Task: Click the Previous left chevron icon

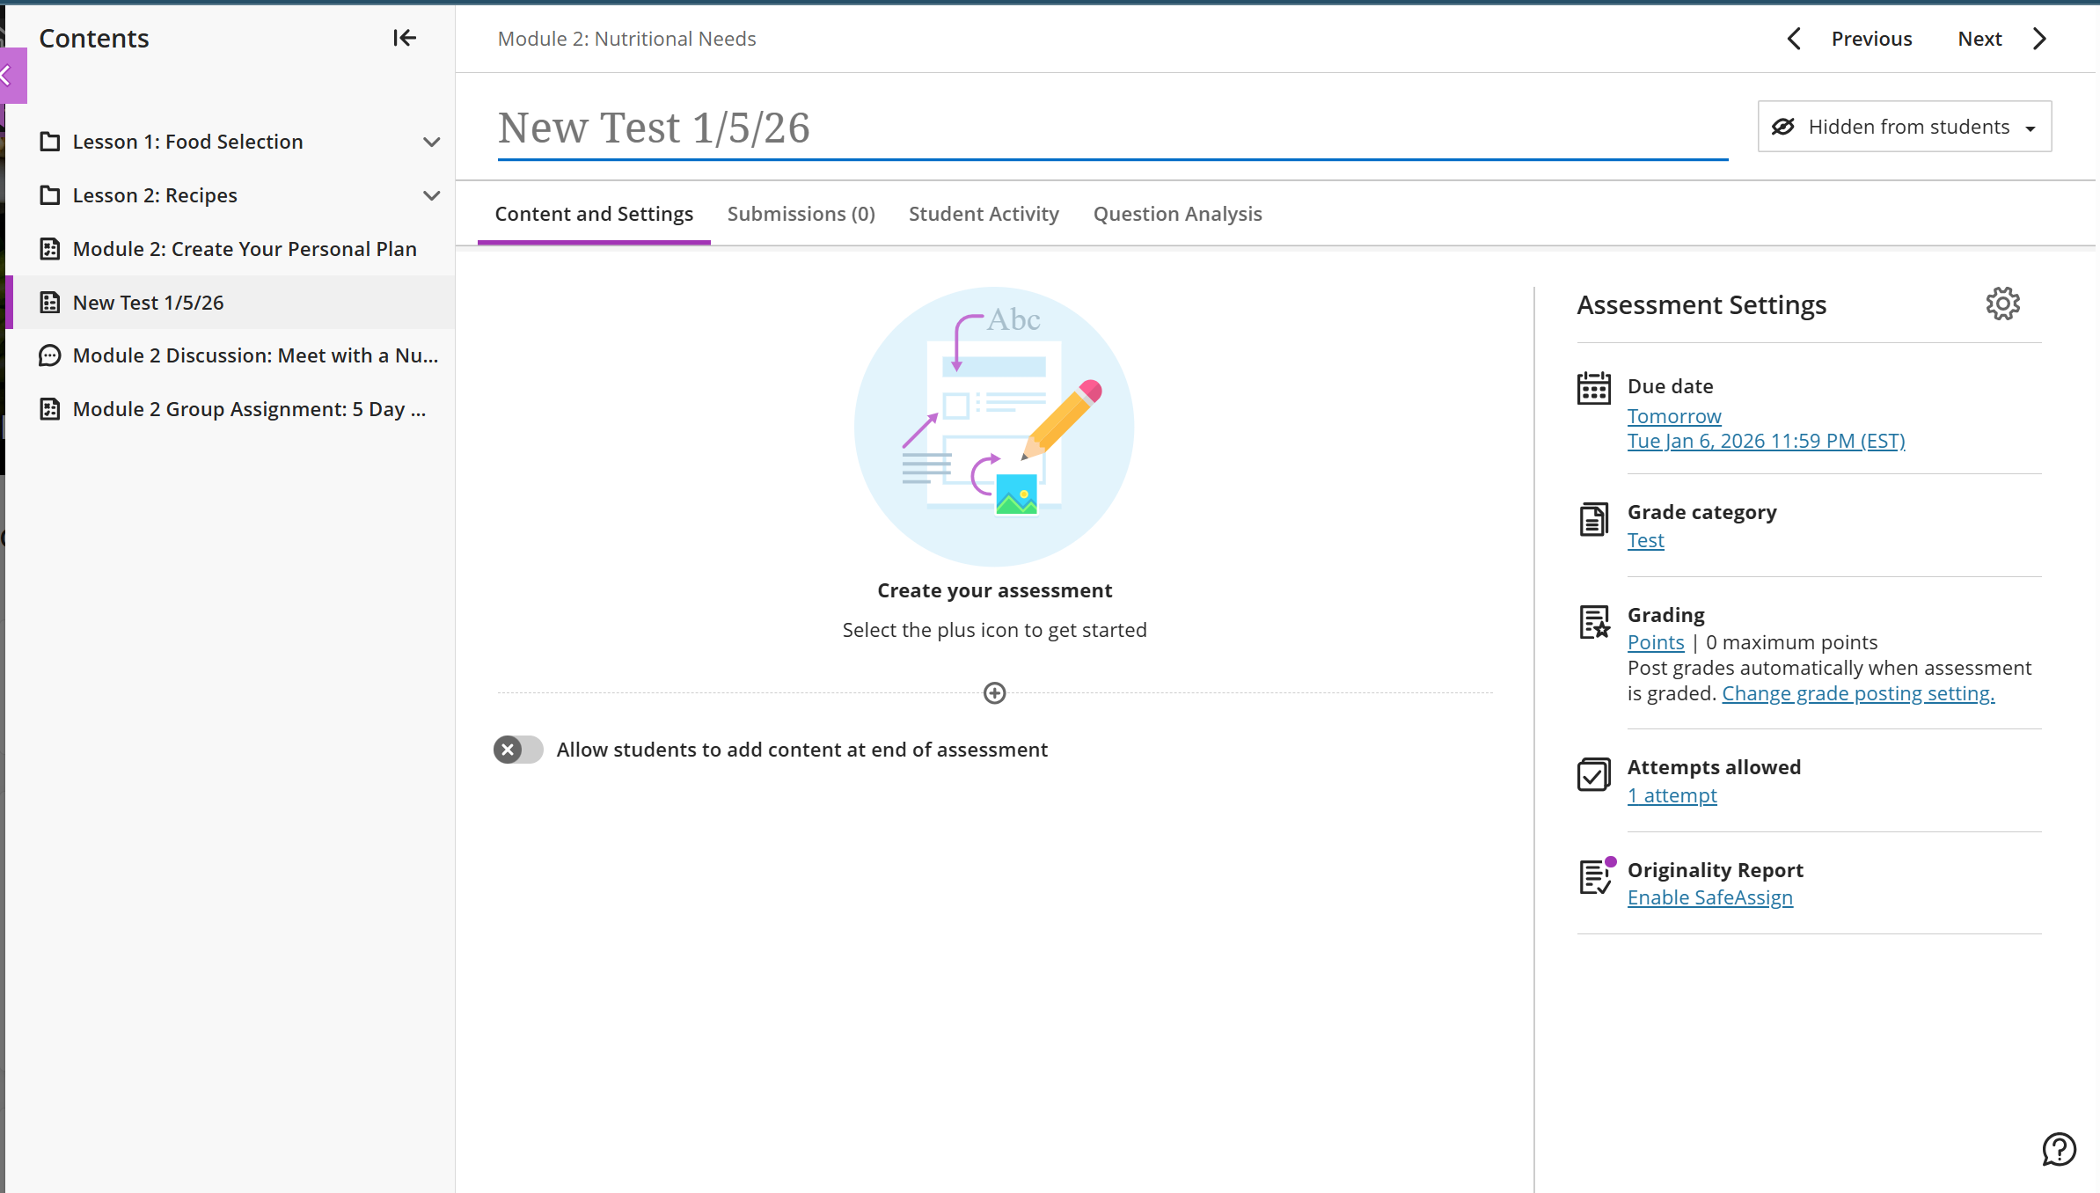Action: tap(1795, 39)
